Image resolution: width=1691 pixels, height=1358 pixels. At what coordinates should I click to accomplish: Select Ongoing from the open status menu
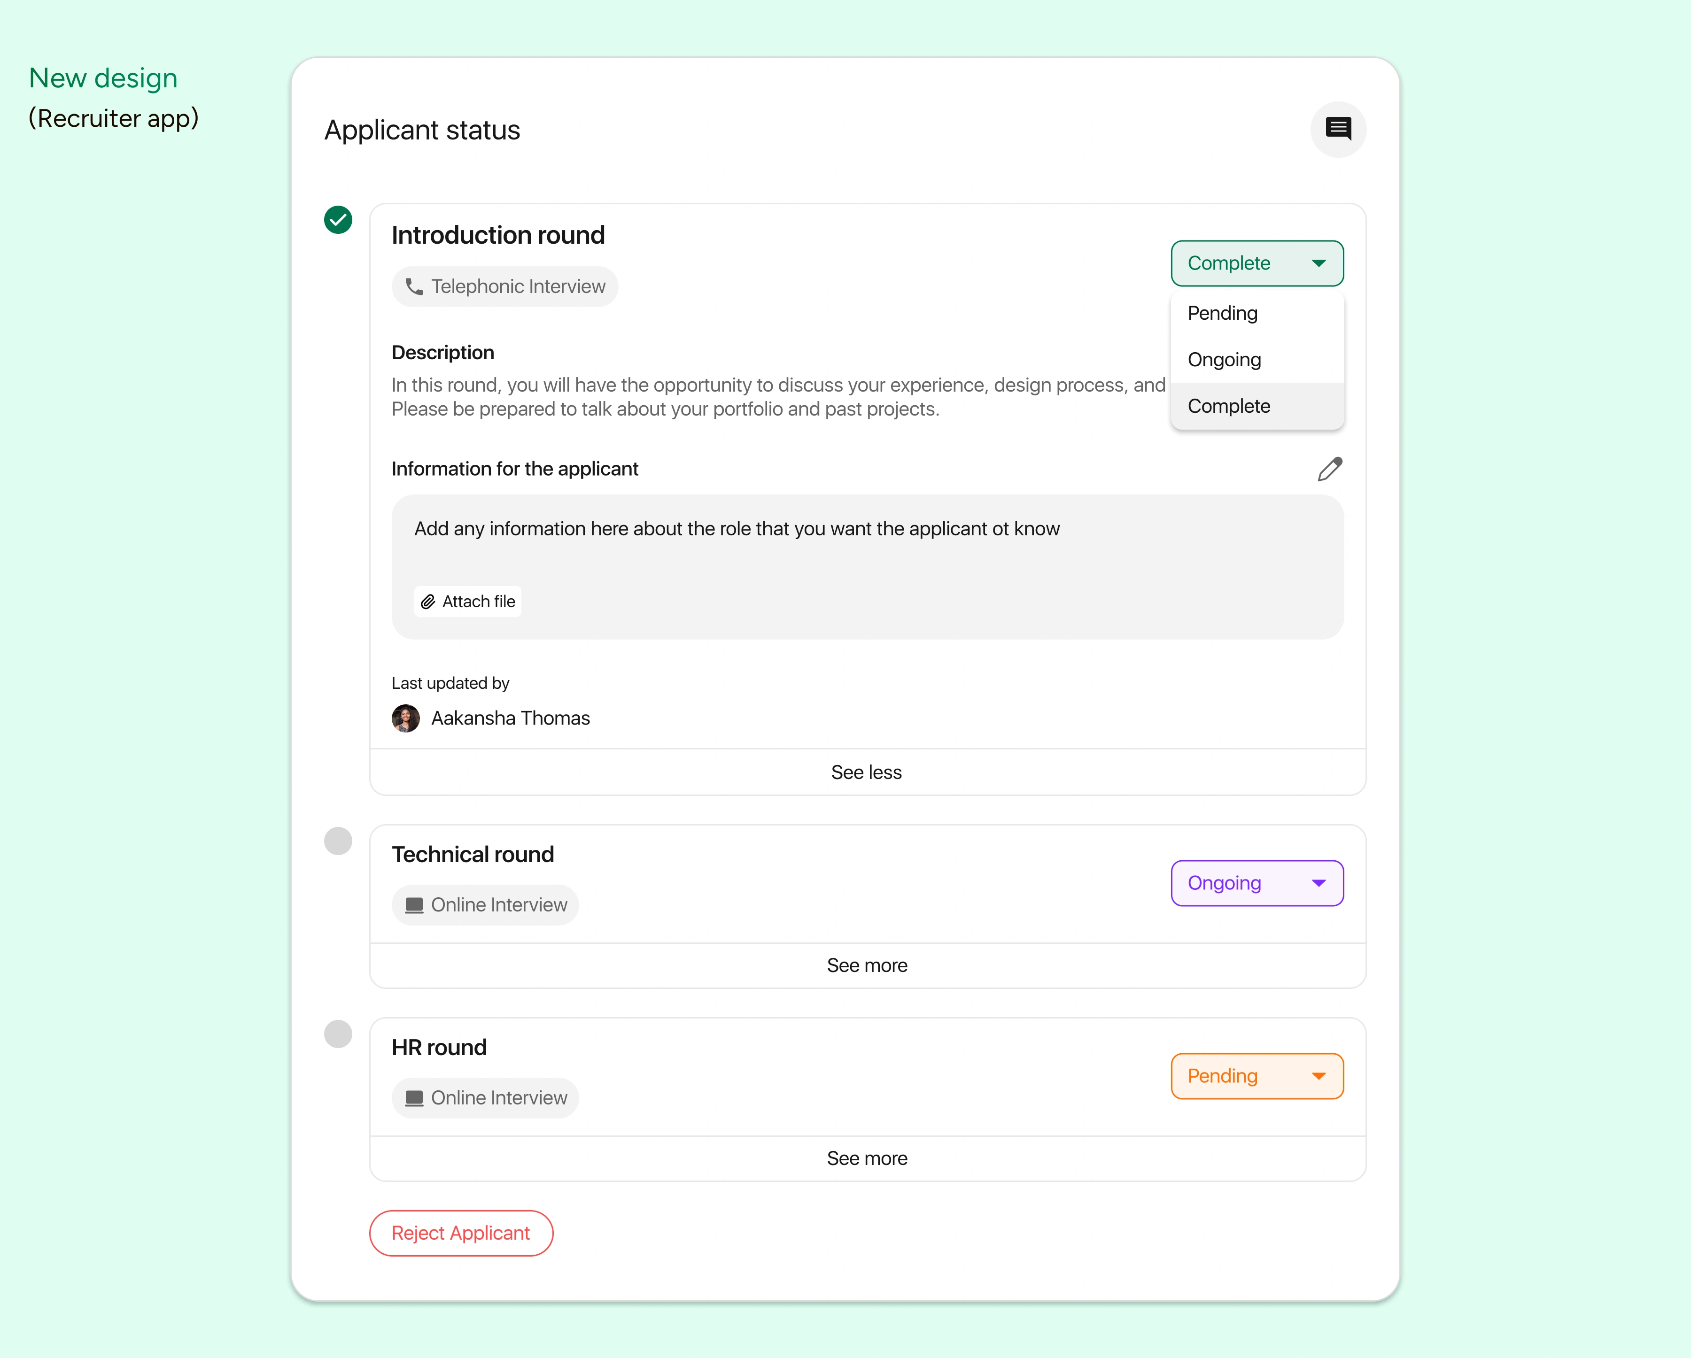coord(1224,360)
